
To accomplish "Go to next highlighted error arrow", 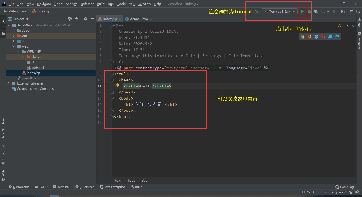I will (x=354, y=26).
